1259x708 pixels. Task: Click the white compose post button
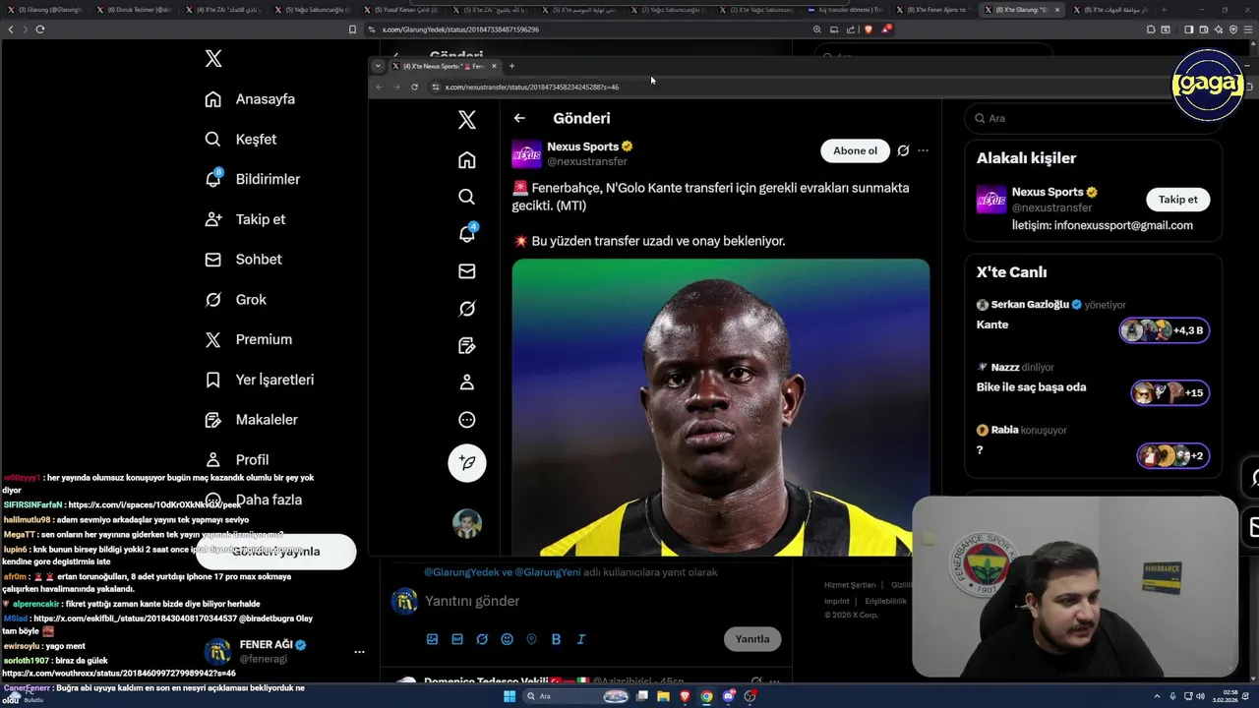click(467, 462)
